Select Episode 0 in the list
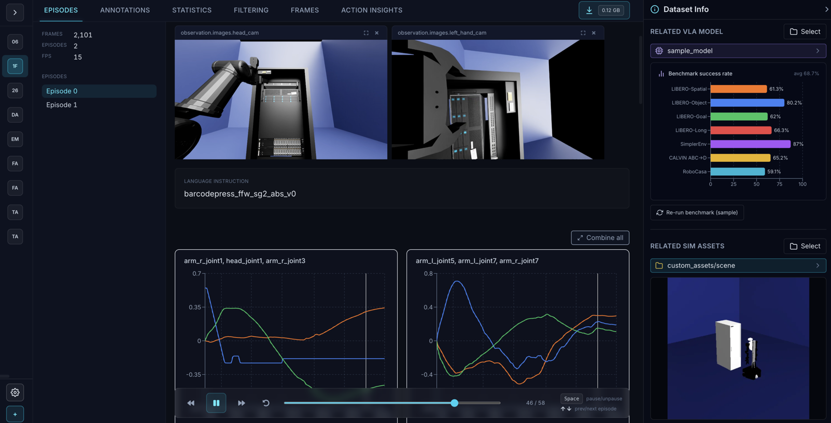 coord(99,91)
